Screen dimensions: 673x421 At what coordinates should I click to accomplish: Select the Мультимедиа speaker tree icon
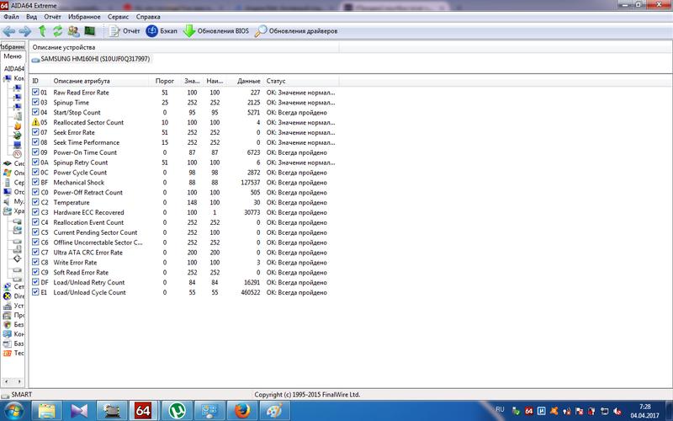(8, 201)
